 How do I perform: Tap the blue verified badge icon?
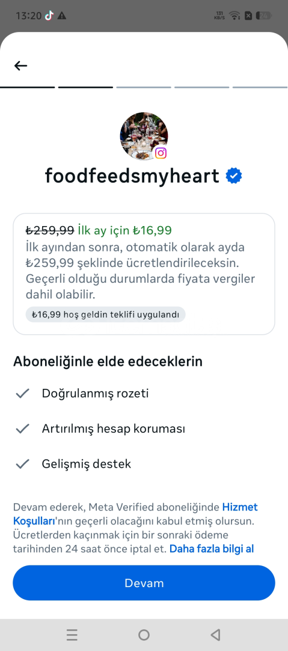tap(234, 176)
